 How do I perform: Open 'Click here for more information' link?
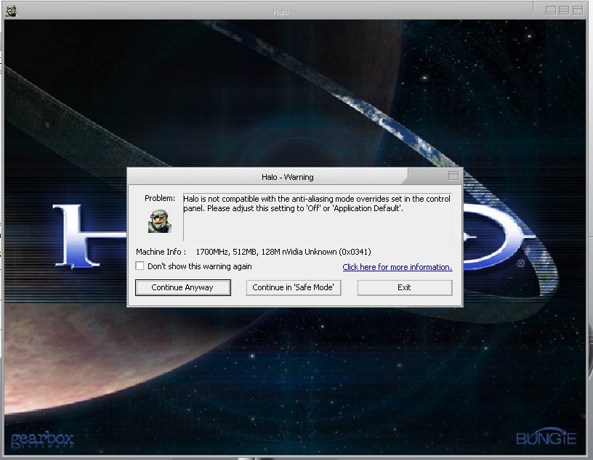click(x=397, y=267)
